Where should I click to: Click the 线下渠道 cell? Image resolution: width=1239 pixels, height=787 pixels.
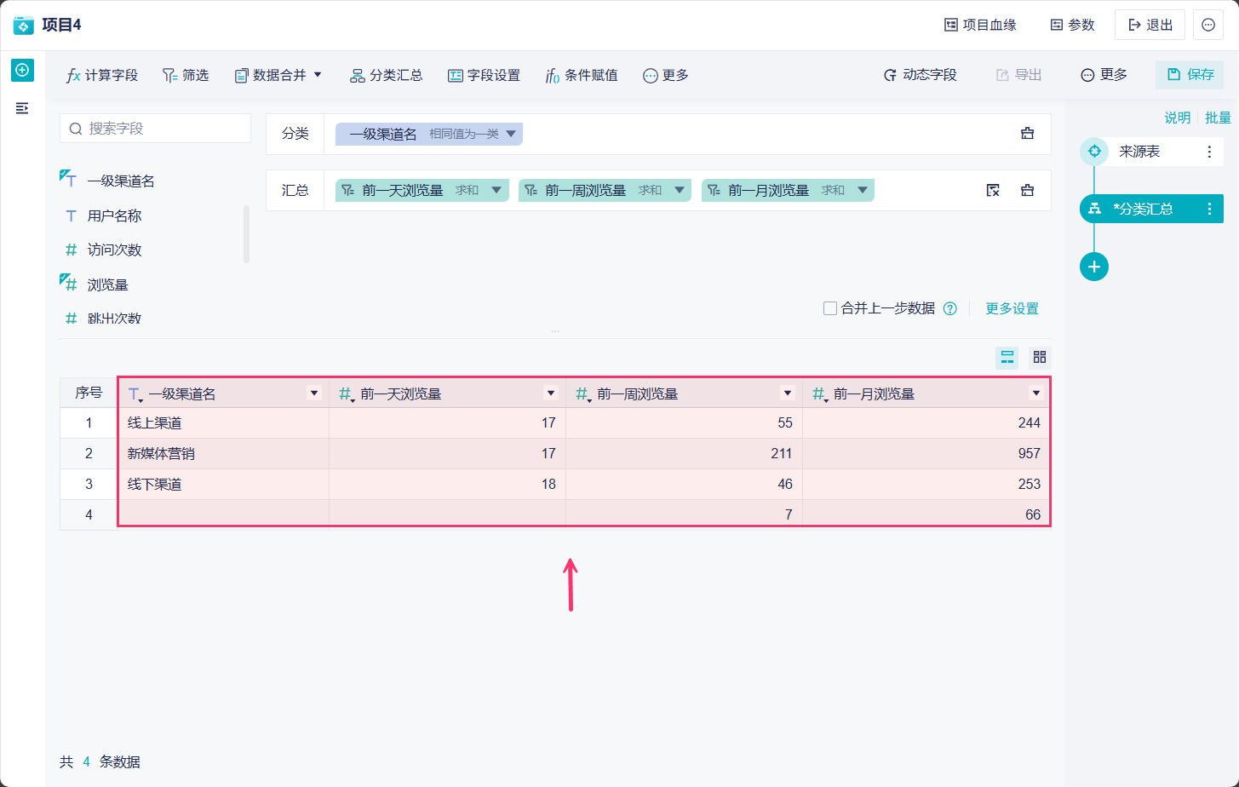point(223,485)
